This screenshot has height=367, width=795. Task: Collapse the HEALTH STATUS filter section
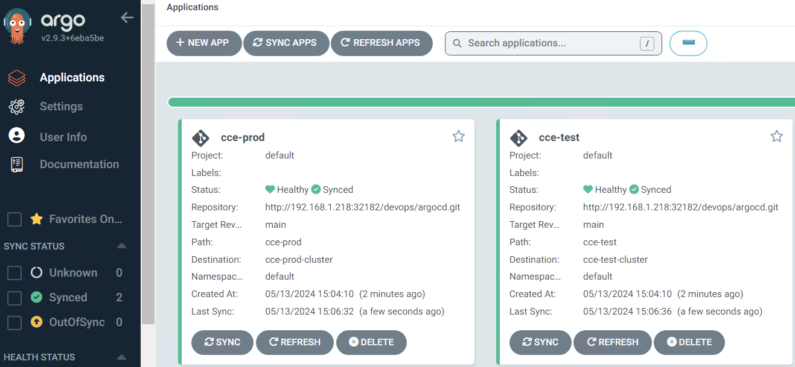pos(121,357)
